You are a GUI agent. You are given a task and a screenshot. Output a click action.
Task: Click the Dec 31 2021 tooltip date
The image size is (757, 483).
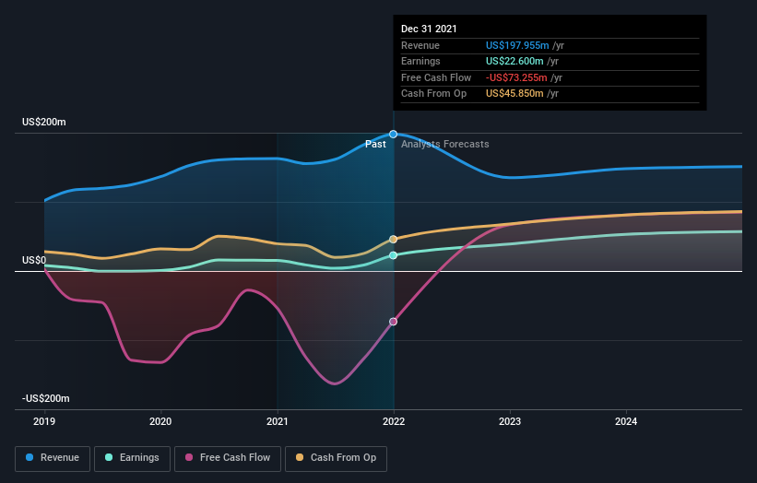(x=429, y=29)
